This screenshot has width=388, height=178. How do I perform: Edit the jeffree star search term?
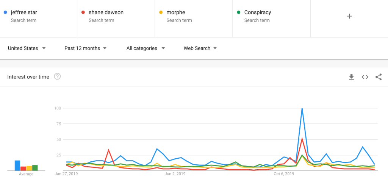point(24,12)
